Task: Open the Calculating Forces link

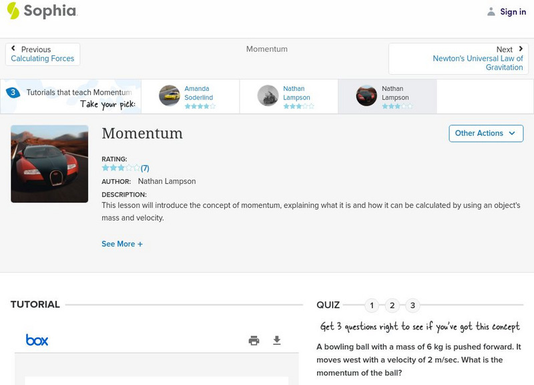Action: pos(42,58)
